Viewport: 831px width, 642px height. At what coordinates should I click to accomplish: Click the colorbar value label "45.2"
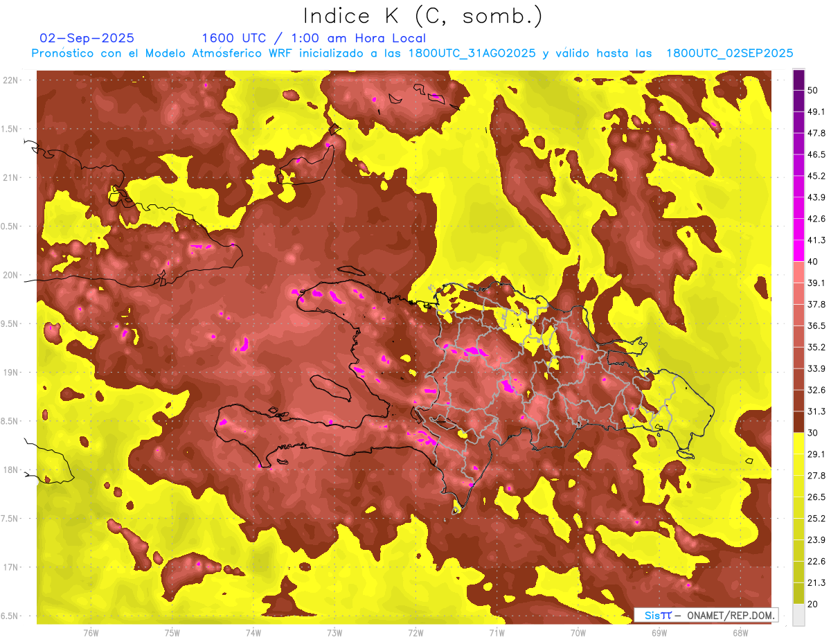pos(816,176)
